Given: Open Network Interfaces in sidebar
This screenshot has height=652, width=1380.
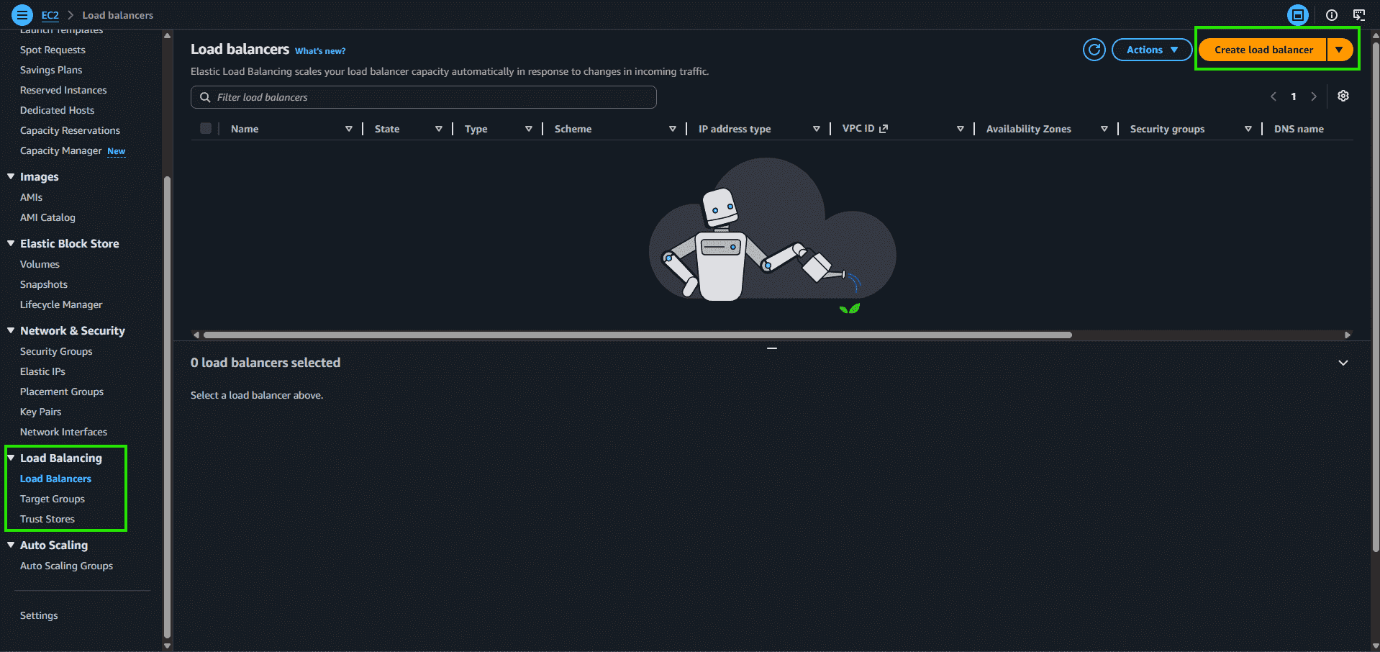Looking at the screenshot, I should click(x=63, y=432).
